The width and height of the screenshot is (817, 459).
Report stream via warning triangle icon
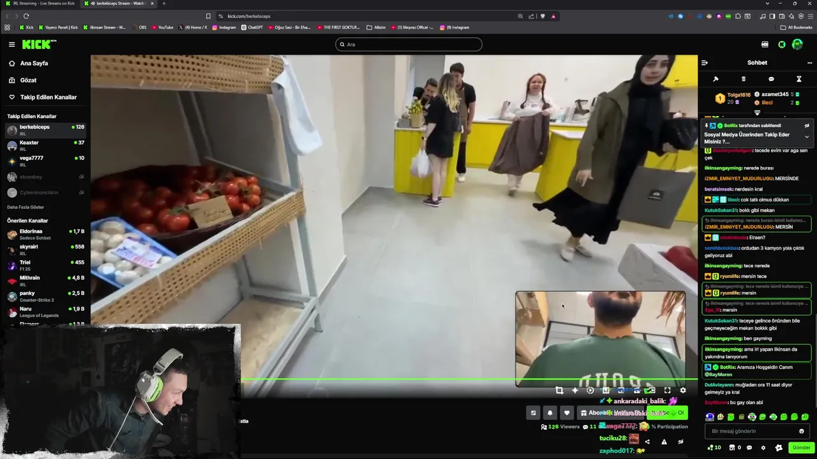click(x=664, y=441)
